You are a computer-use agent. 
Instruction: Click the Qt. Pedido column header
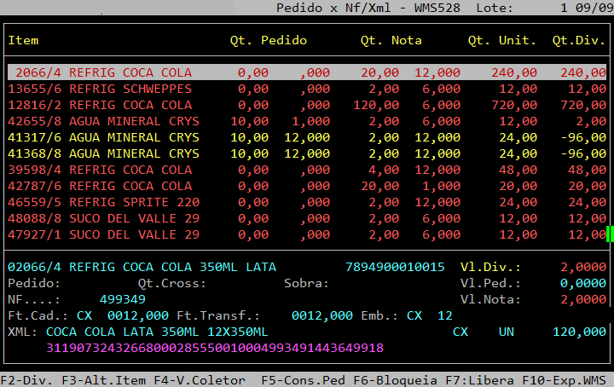point(269,40)
